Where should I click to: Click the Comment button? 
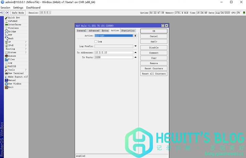pos(154,53)
